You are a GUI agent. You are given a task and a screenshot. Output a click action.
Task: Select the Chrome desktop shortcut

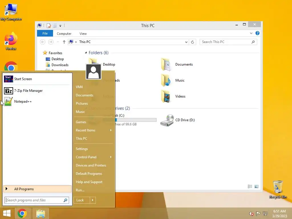[11, 66]
